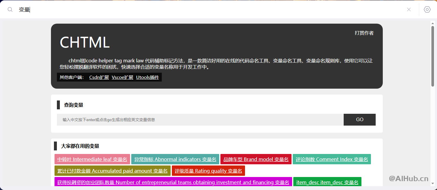The height and width of the screenshot is (190, 437).
Task: Select the 评论指数 Comment Index tag
Action: click(x=332, y=159)
